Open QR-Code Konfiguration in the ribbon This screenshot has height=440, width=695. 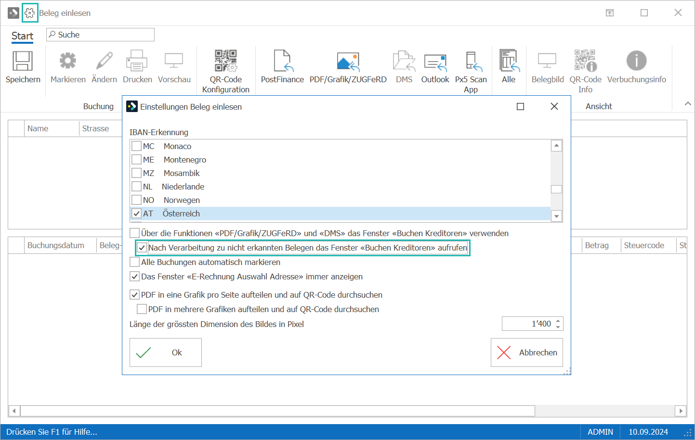pyautogui.click(x=225, y=61)
